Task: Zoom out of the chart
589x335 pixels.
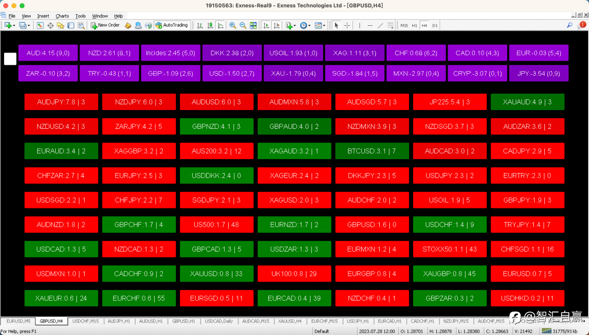Action: pos(243,25)
